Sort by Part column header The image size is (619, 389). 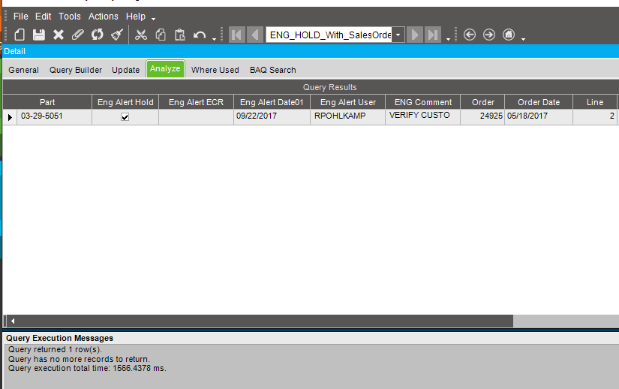tap(47, 102)
